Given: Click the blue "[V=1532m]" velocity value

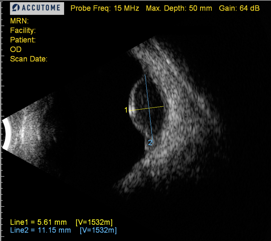Looking at the screenshot, I should (x=99, y=230).
